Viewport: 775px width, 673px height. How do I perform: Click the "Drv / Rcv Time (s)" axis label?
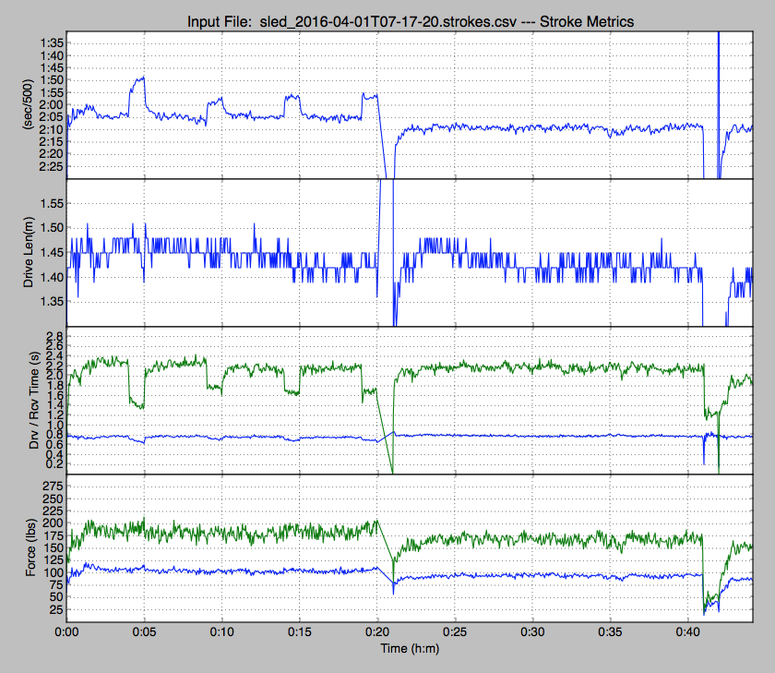point(34,400)
